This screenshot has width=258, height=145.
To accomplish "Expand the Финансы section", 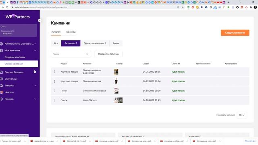I will 35,85.
